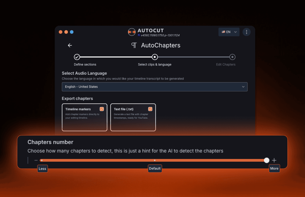
Task: Expand the English - United States dropdown
Action: 154,87
